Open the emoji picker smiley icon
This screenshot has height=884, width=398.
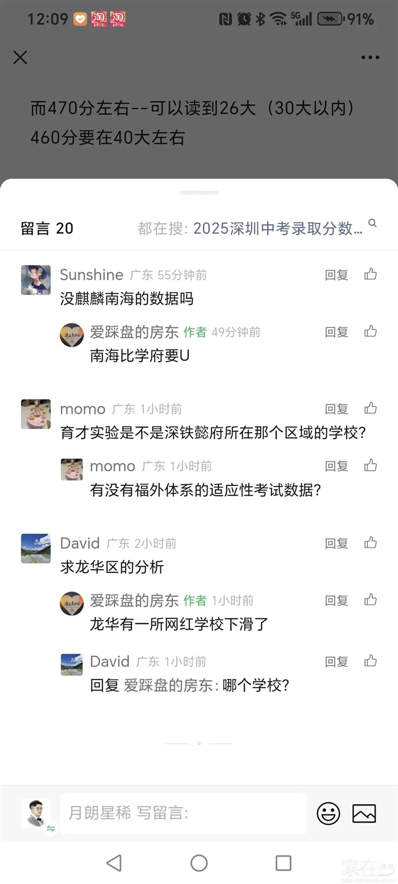(x=328, y=814)
